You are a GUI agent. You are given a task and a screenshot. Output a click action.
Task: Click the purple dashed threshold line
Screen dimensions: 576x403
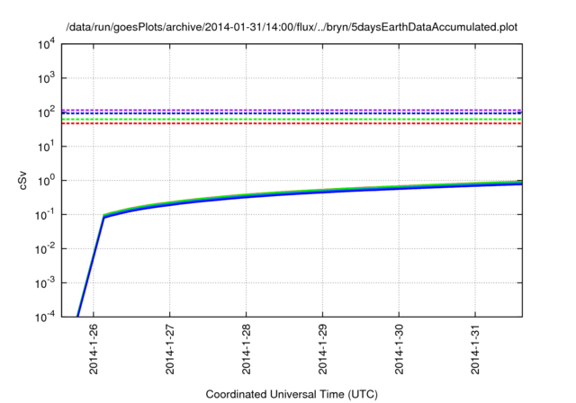[292, 110]
